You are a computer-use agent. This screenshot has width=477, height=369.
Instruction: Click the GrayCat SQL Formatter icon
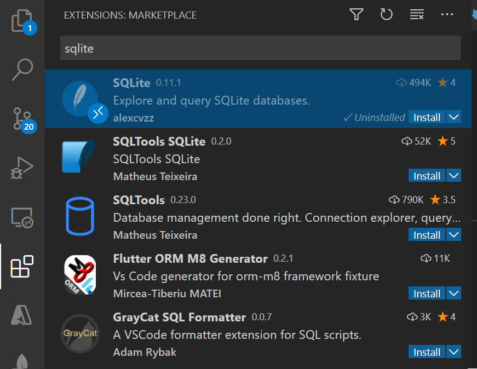point(80,333)
